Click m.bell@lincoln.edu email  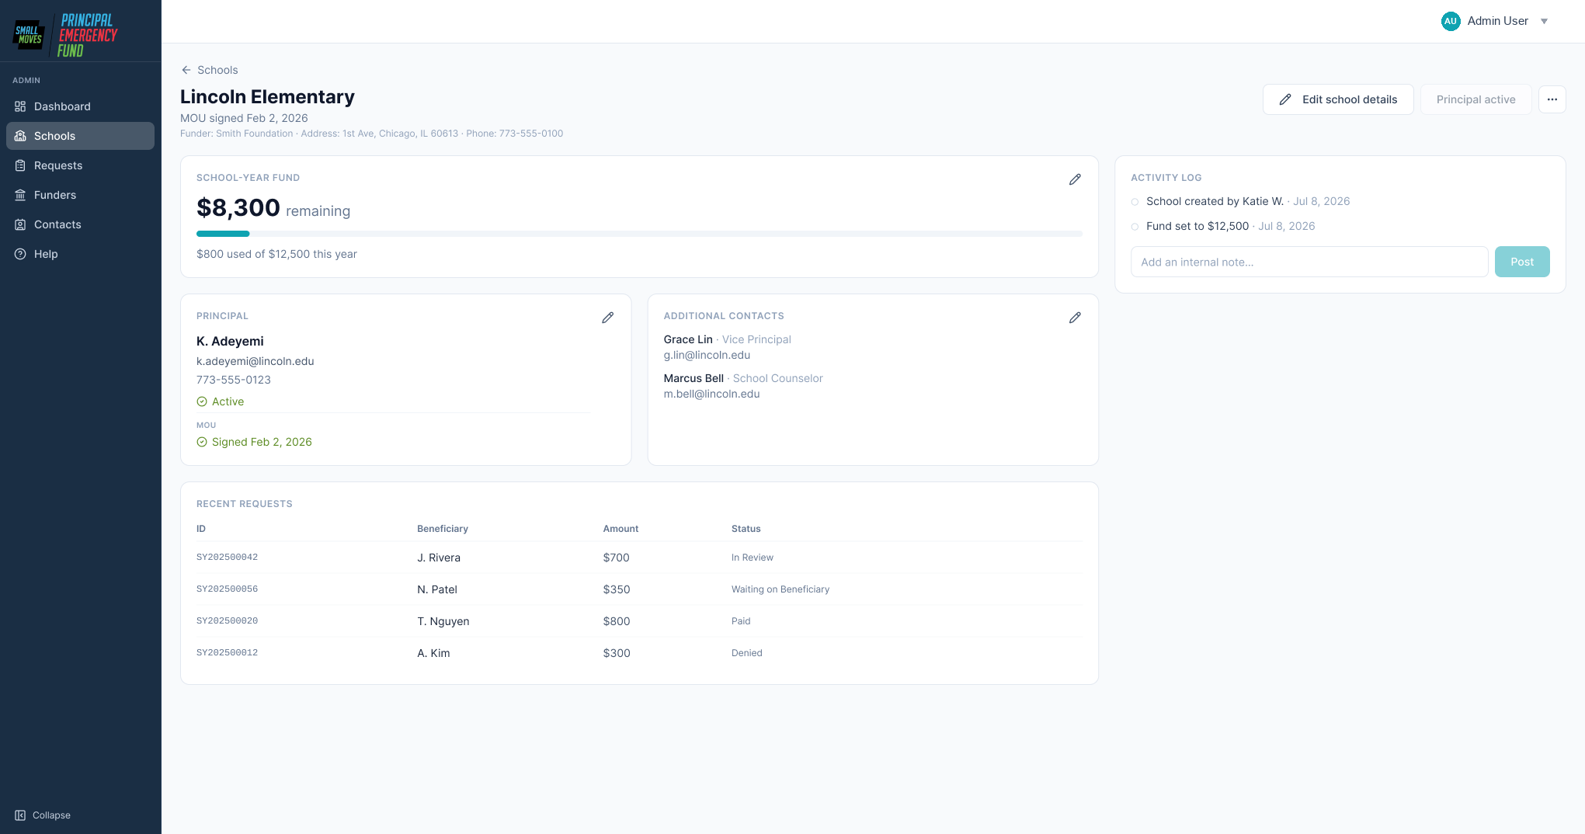coord(711,394)
